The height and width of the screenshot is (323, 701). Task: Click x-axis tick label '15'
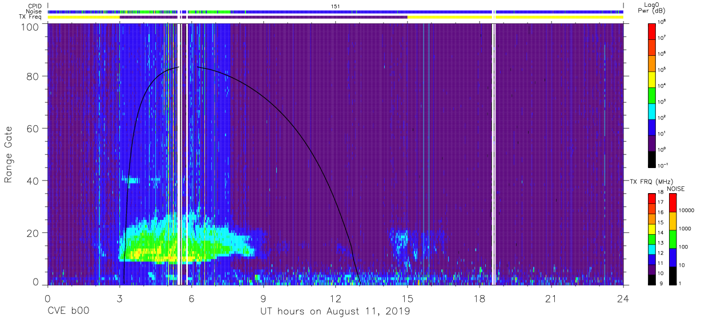[x=407, y=299]
